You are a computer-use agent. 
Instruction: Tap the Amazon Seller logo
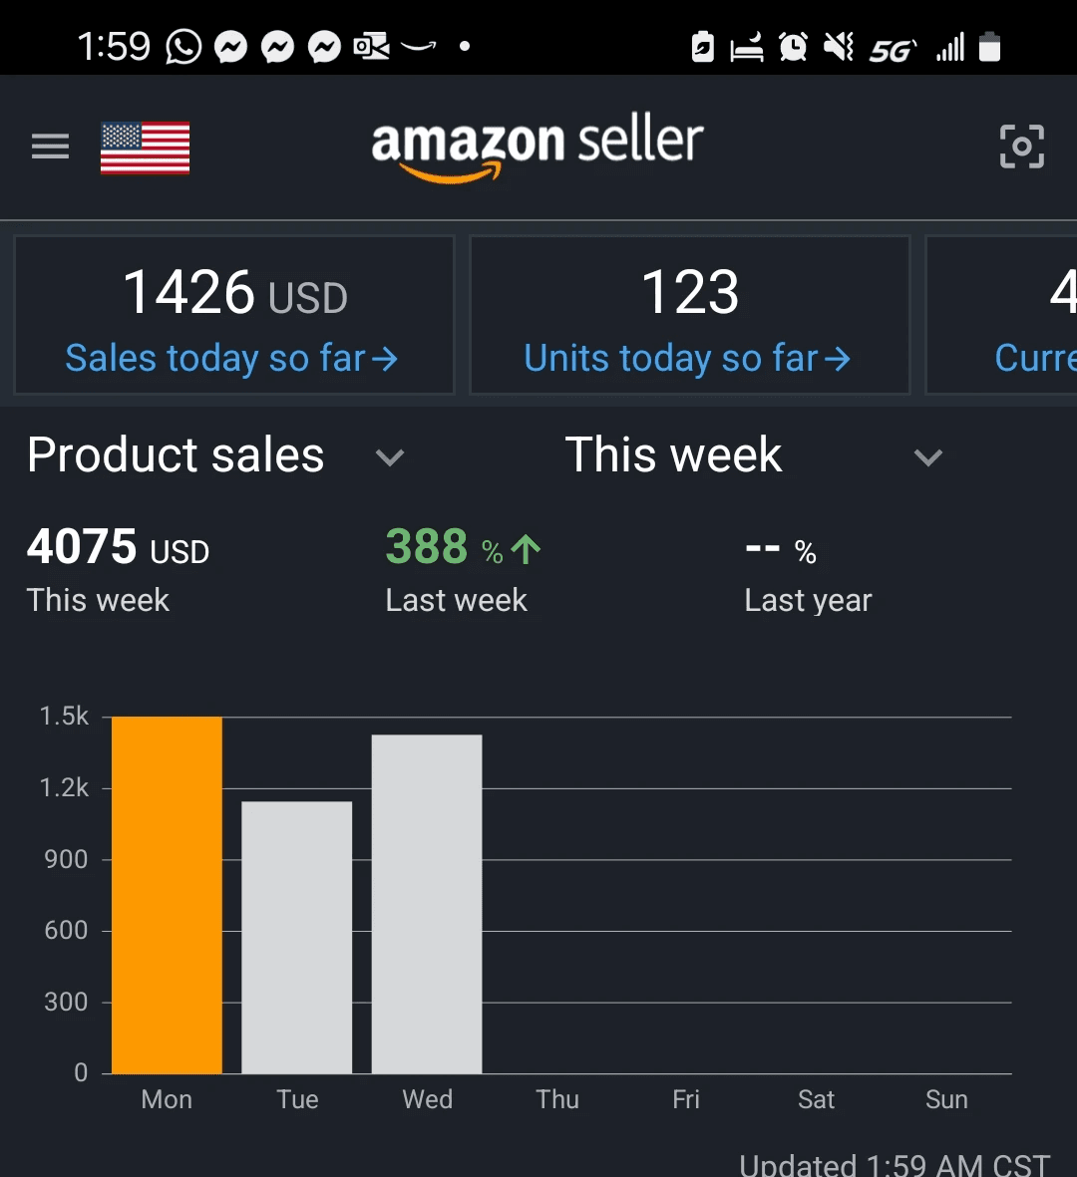[537, 147]
